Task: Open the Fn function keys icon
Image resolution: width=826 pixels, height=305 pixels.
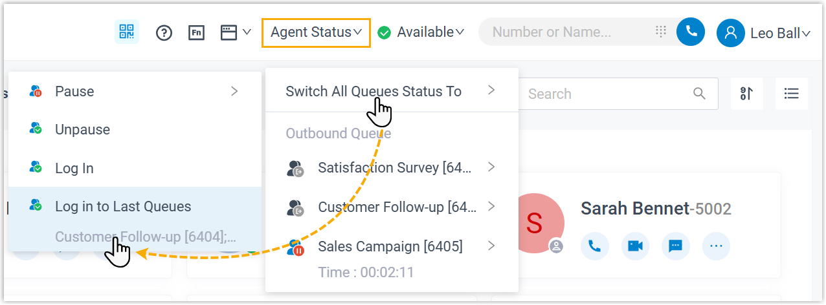Action: coord(197,32)
